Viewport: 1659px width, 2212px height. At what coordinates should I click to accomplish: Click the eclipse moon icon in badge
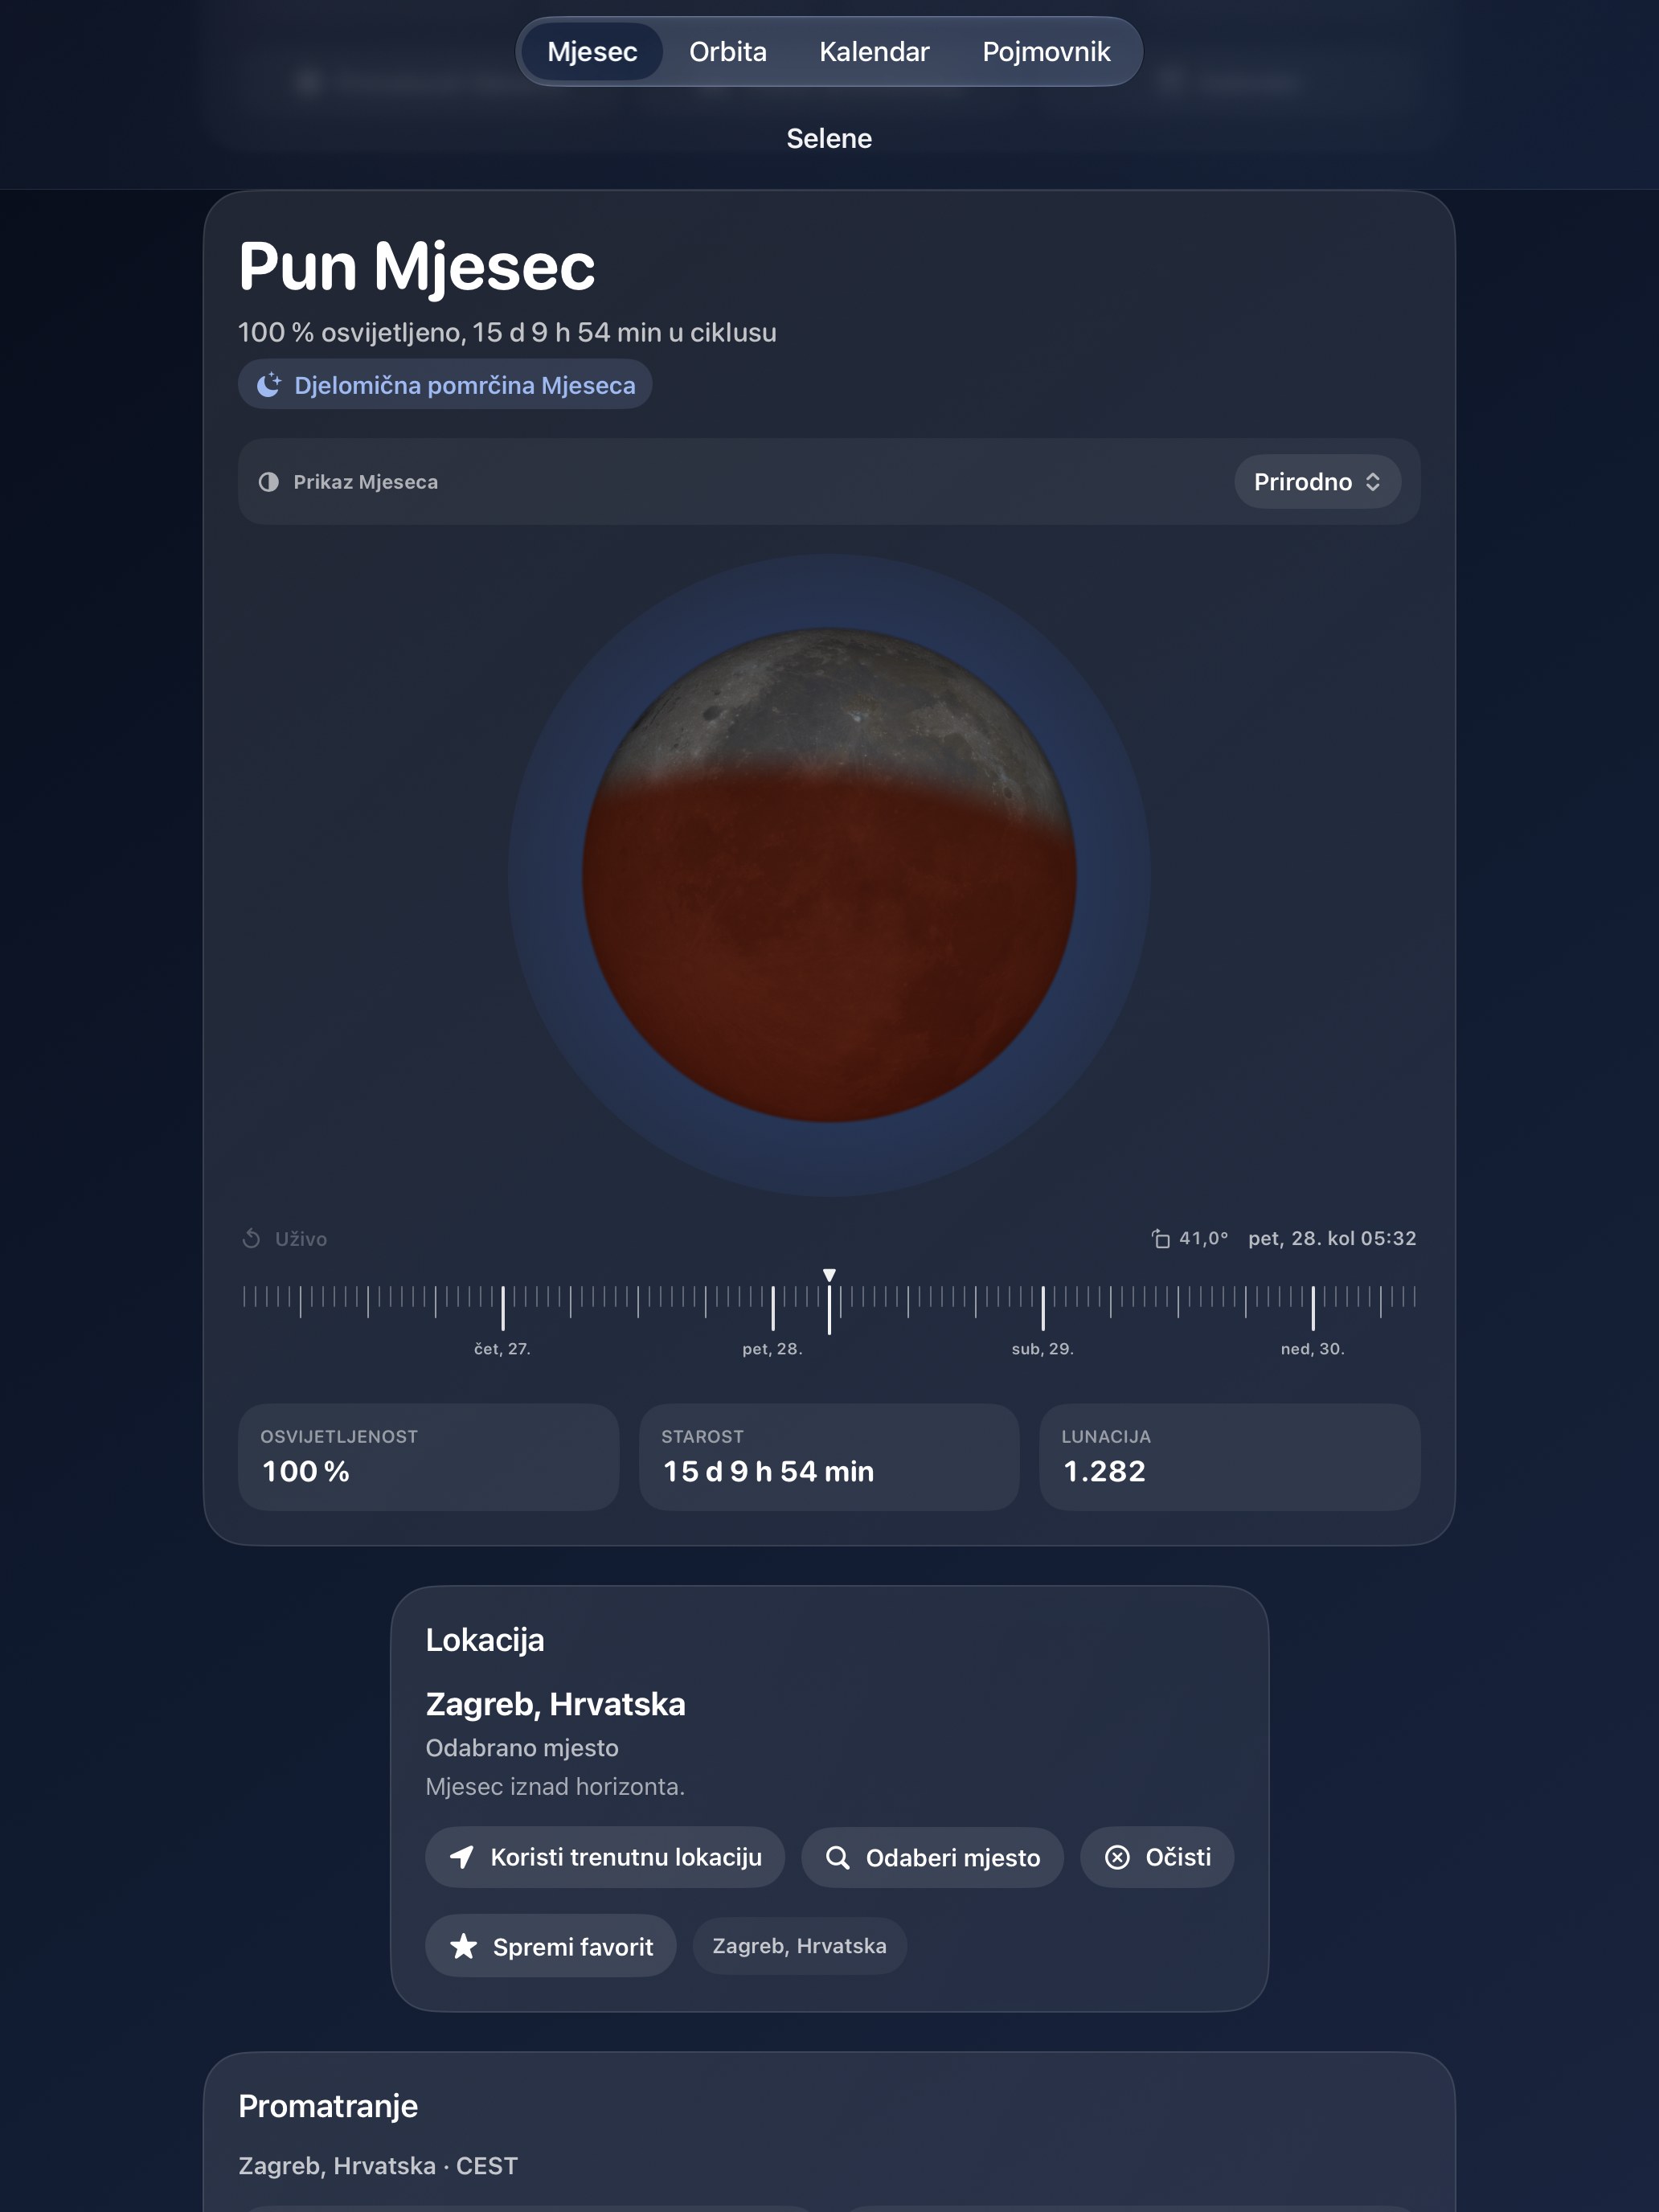pos(269,385)
